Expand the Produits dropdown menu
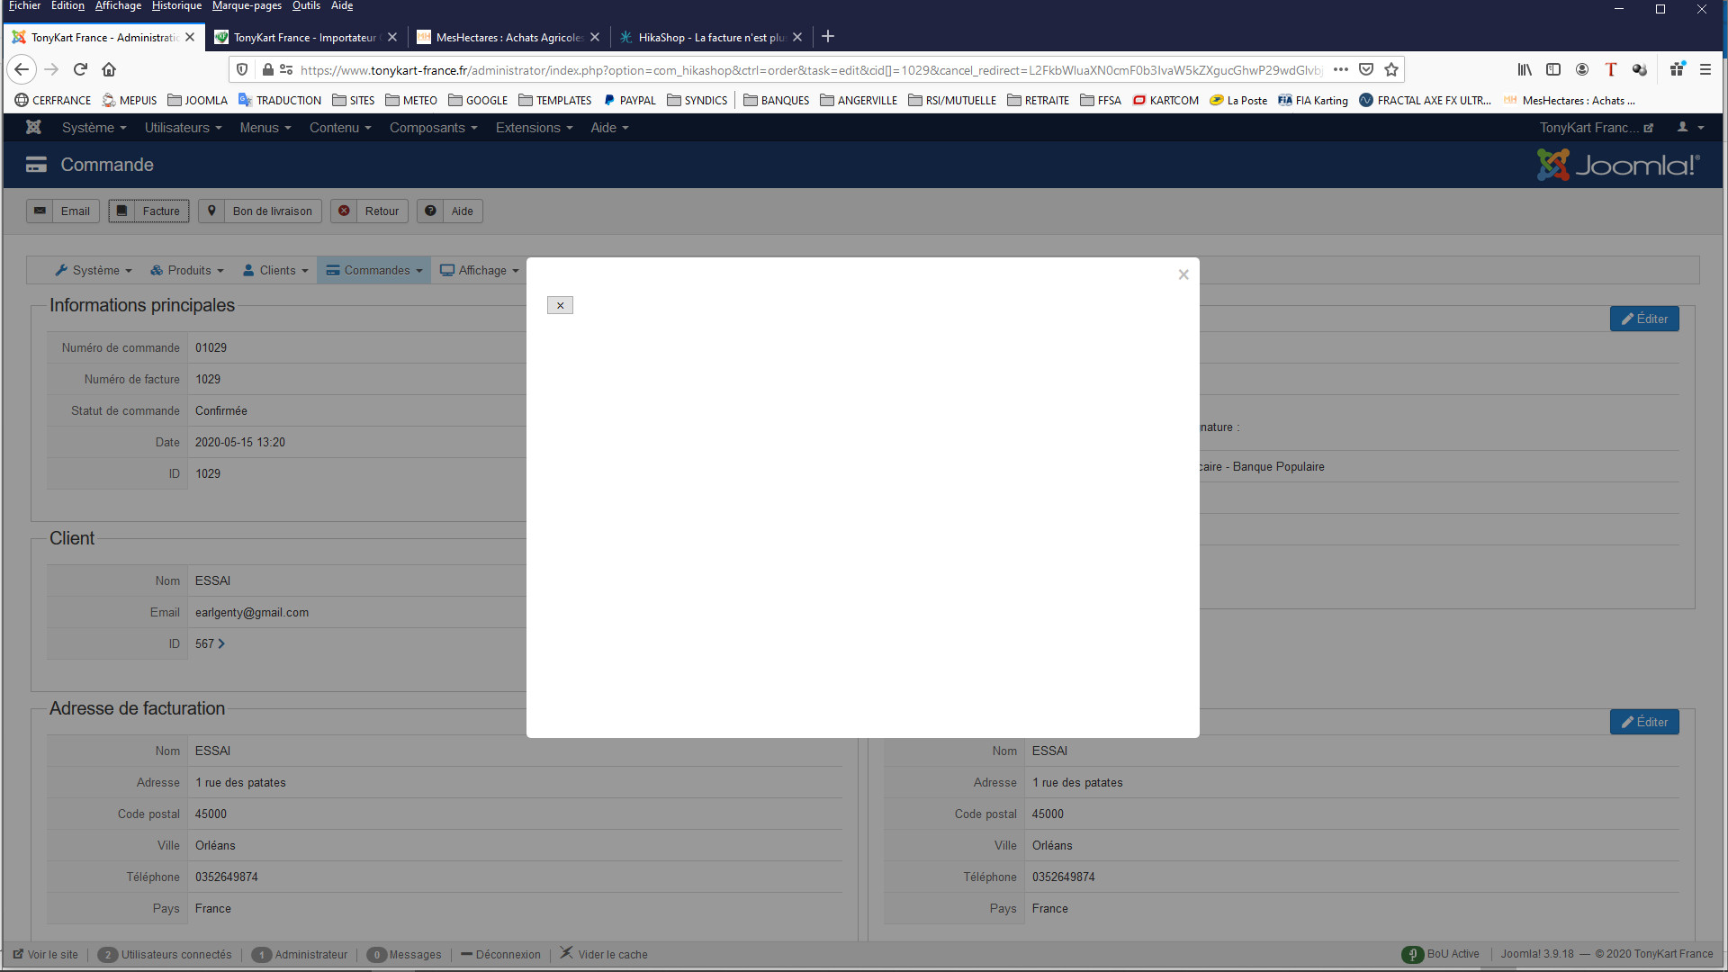This screenshot has height=972, width=1728. [x=187, y=270]
